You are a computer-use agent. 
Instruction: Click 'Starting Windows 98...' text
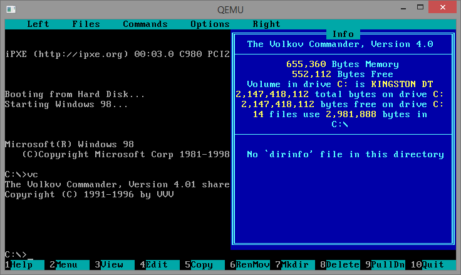coord(66,104)
